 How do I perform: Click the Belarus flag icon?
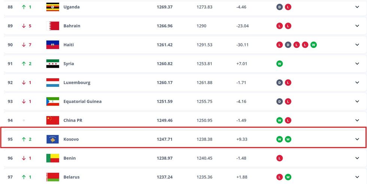[x=52, y=177]
